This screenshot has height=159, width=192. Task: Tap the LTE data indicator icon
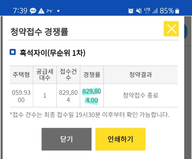(147, 11)
